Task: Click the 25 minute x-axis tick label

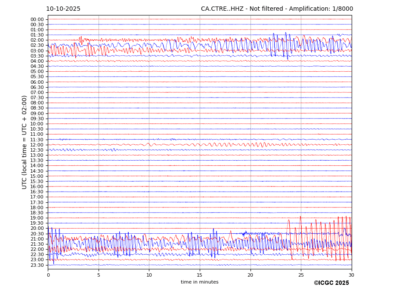Action: (301, 275)
